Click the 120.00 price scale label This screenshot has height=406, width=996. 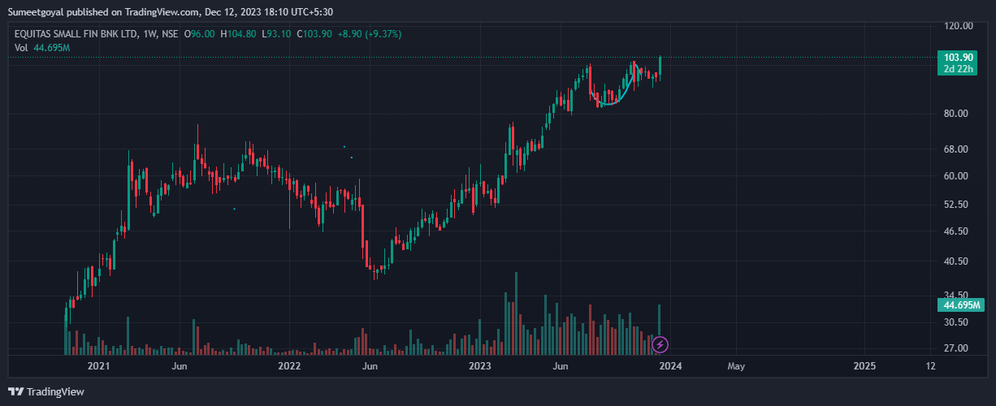tap(959, 26)
